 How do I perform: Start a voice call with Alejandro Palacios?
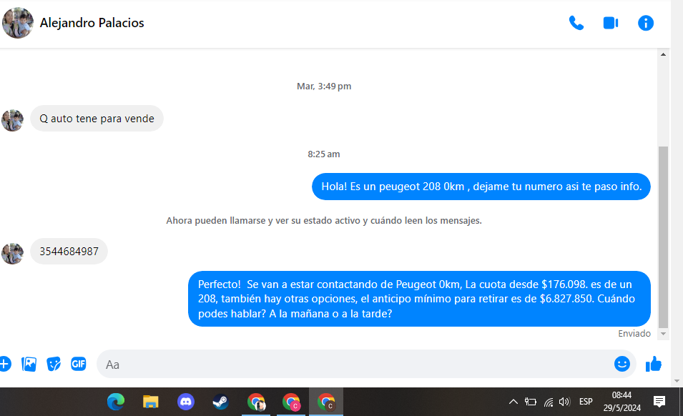pos(576,23)
